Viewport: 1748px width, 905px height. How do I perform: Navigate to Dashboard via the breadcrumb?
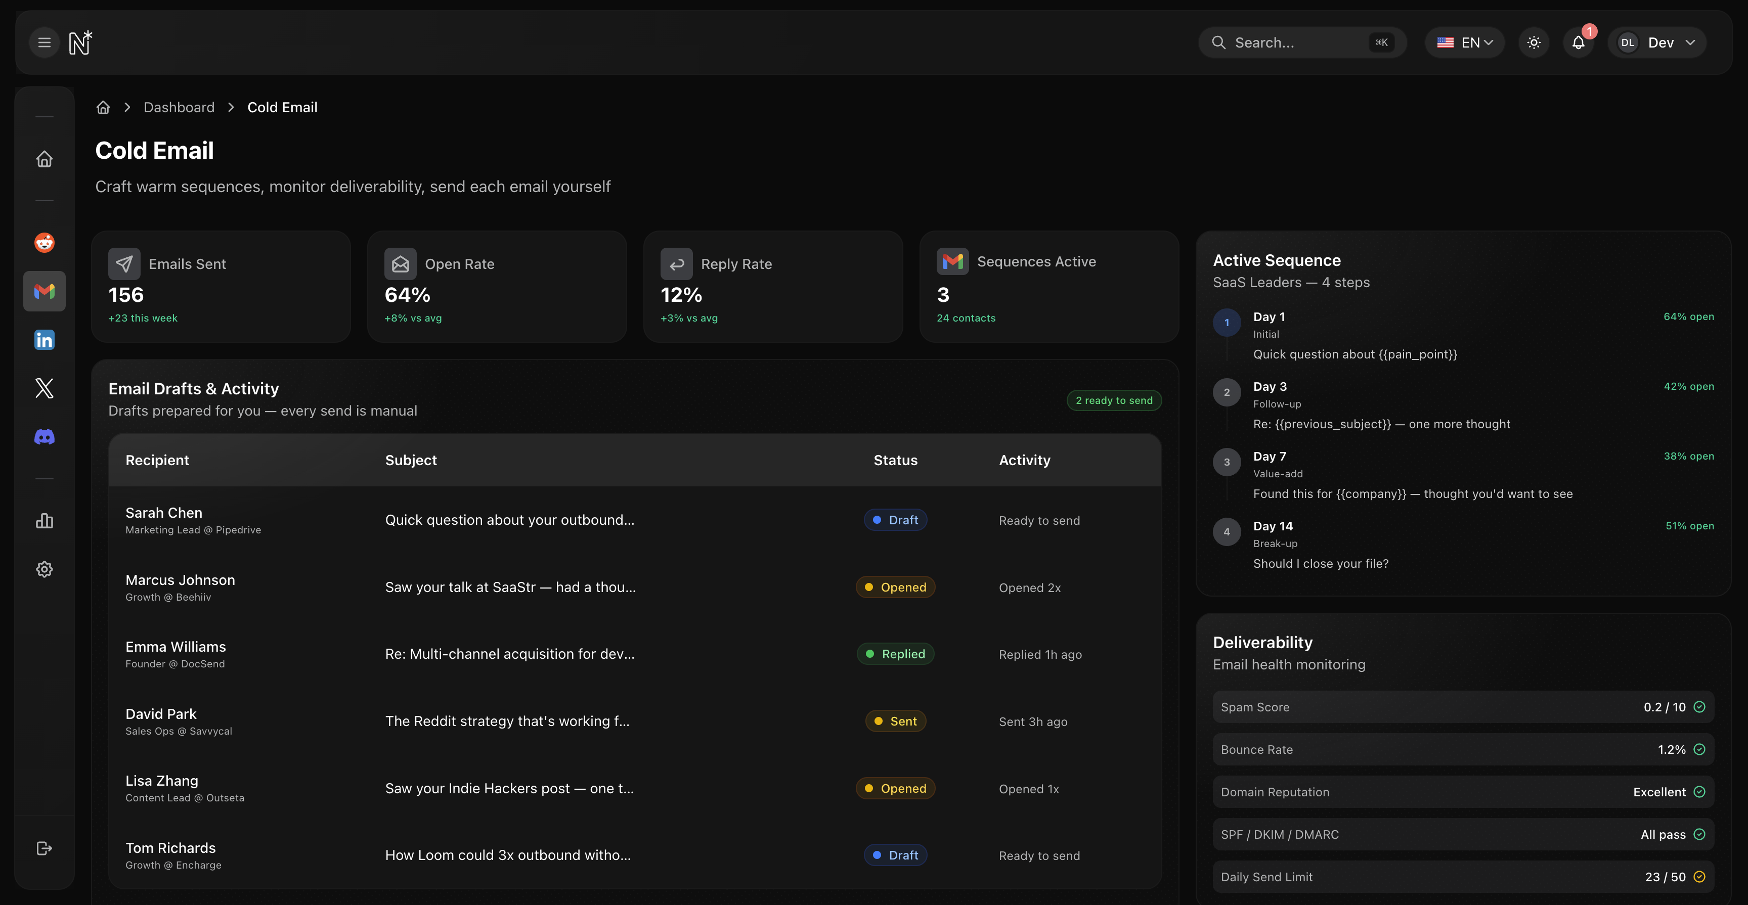click(x=179, y=107)
